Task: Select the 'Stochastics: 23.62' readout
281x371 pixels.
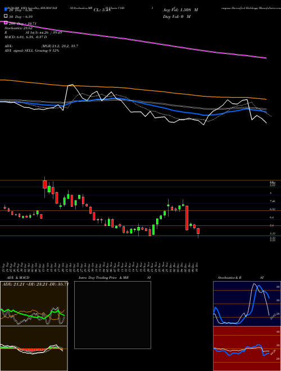Action: coord(18,28)
